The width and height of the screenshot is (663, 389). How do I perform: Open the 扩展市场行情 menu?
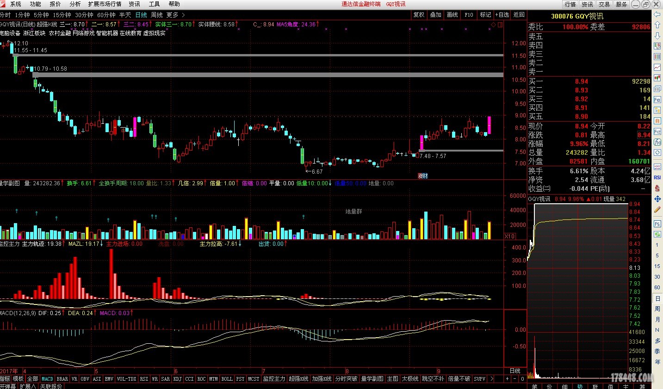point(105,4)
